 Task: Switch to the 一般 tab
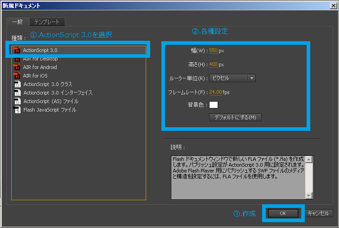click(18, 22)
